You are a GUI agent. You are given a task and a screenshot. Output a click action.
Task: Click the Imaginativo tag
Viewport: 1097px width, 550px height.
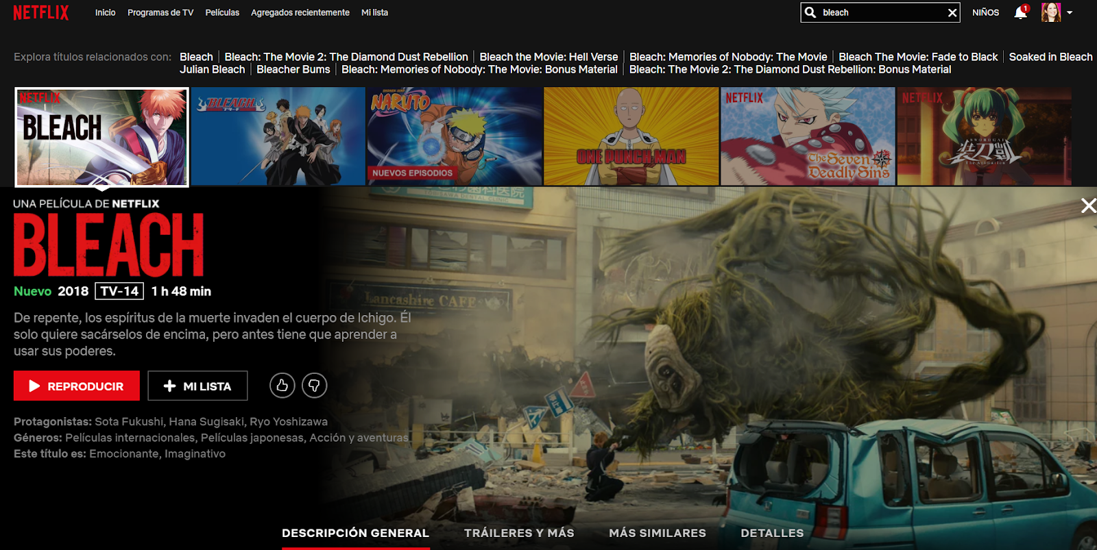(195, 453)
